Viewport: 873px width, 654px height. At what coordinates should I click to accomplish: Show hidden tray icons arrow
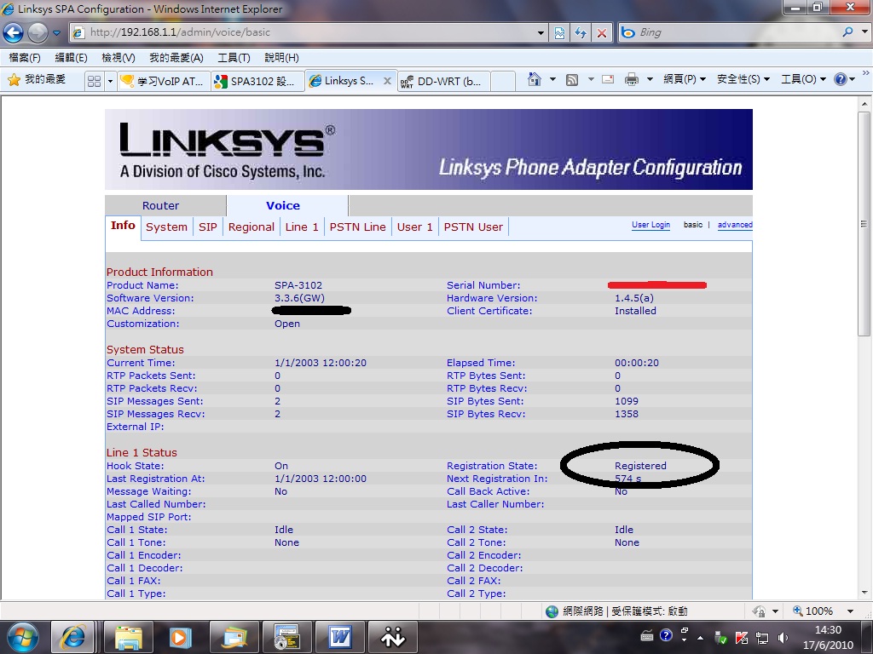point(701,637)
